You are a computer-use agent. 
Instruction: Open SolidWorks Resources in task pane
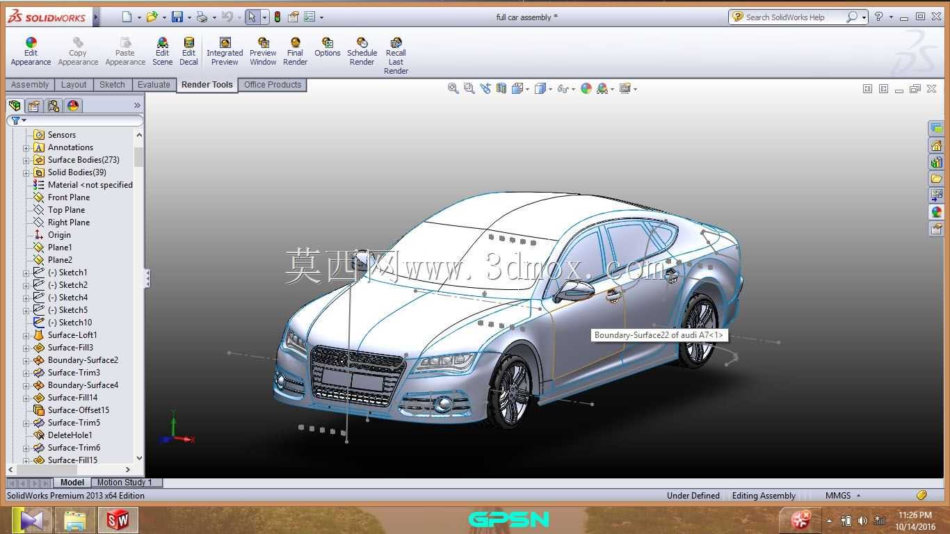[x=936, y=145]
